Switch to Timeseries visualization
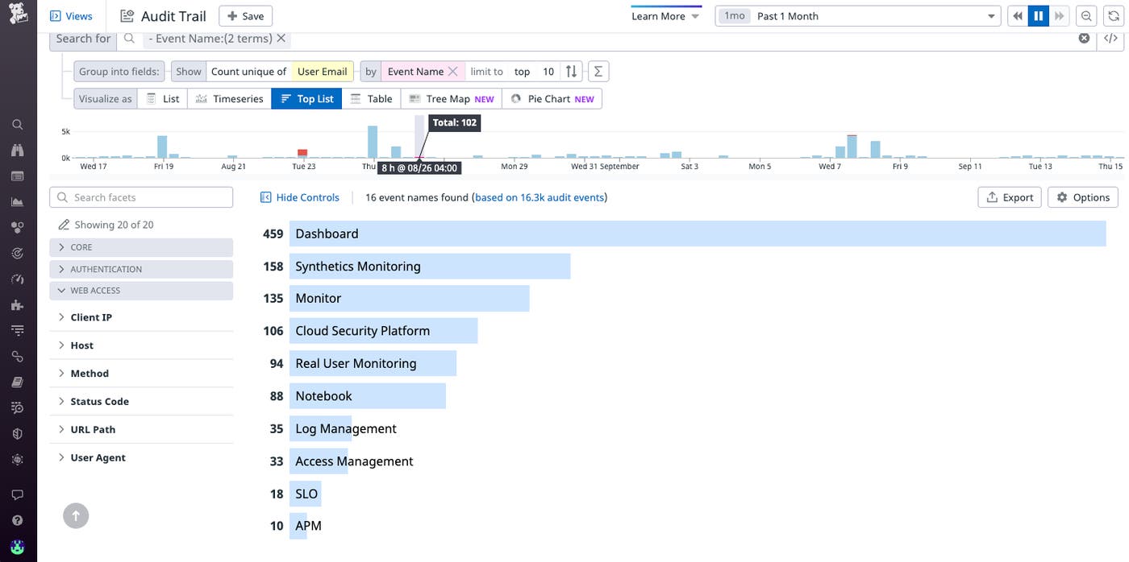Image resolution: width=1129 pixels, height=562 pixels. (229, 99)
